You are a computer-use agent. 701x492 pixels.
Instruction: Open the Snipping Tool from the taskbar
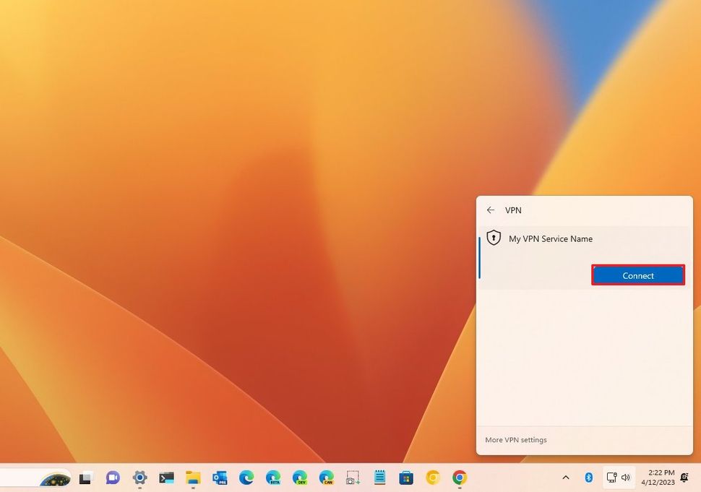point(353,478)
